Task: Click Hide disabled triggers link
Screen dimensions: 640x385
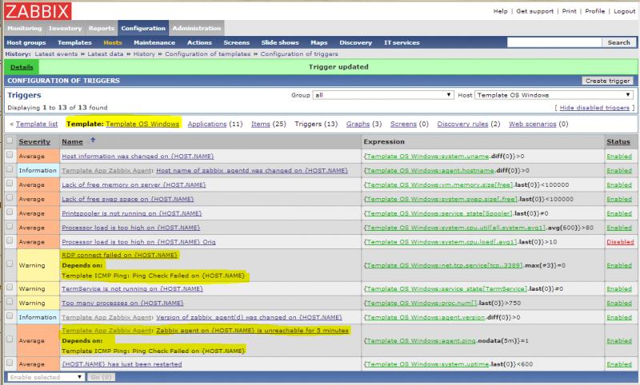Action: tap(594, 108)
